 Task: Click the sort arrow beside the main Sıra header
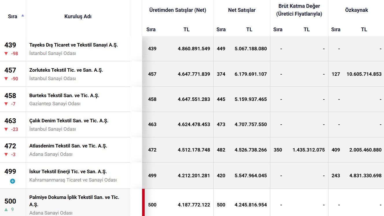[x=23, y=15]
